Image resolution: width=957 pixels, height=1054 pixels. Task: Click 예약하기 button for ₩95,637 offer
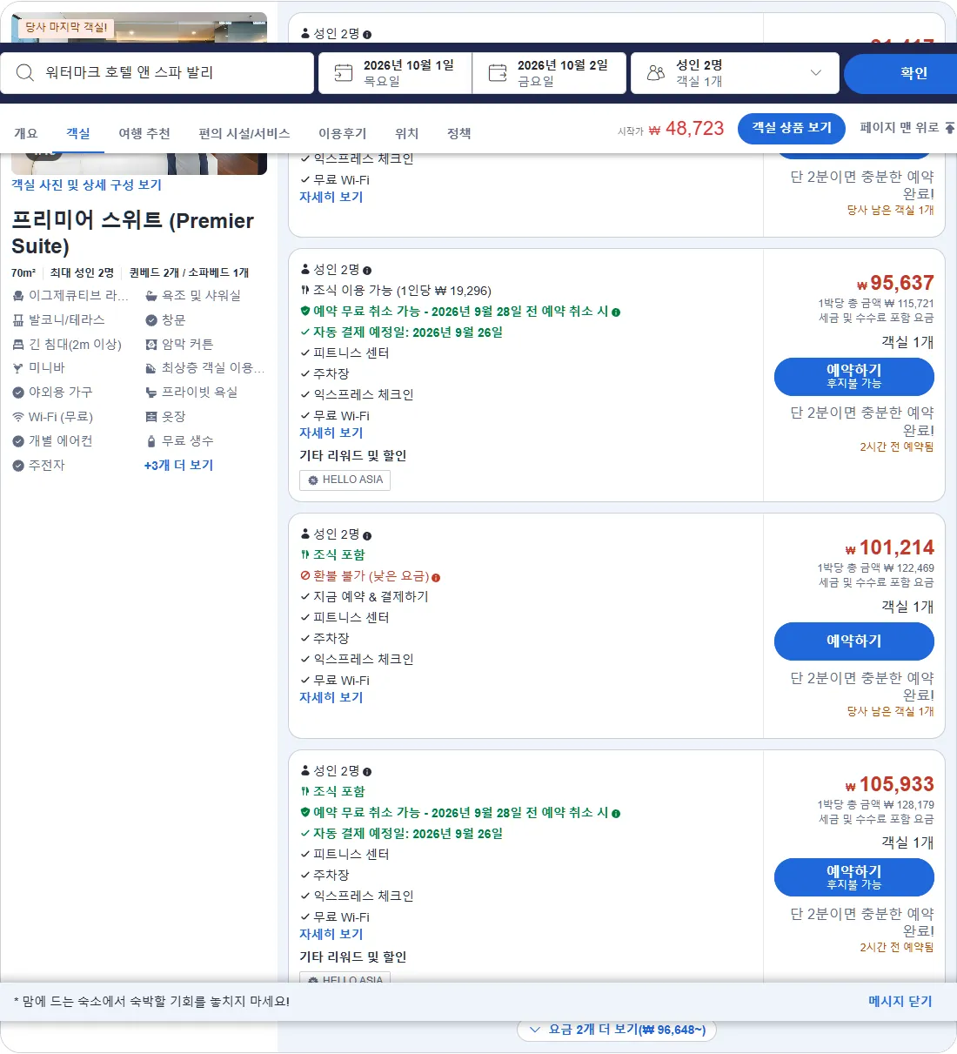click(x=854, y=377)
